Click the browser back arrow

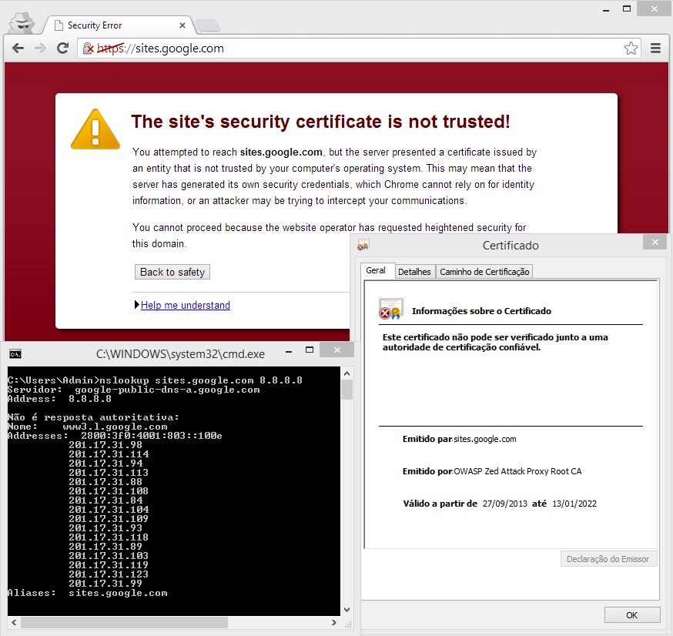coord(18,49)
